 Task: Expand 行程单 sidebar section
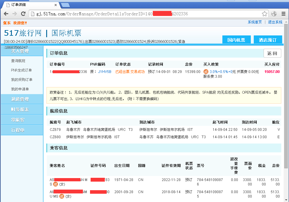[22, 130]
